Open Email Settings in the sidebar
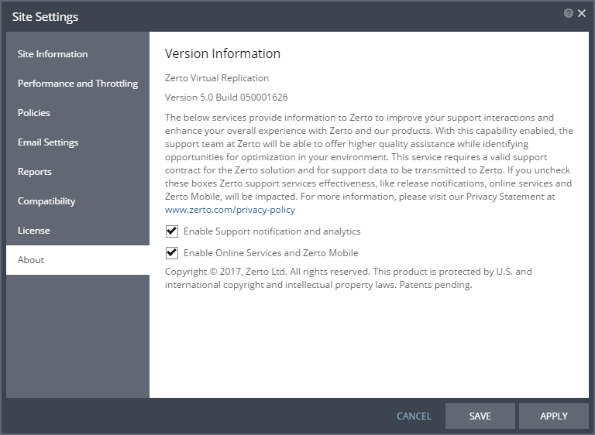 click(77, 142)
